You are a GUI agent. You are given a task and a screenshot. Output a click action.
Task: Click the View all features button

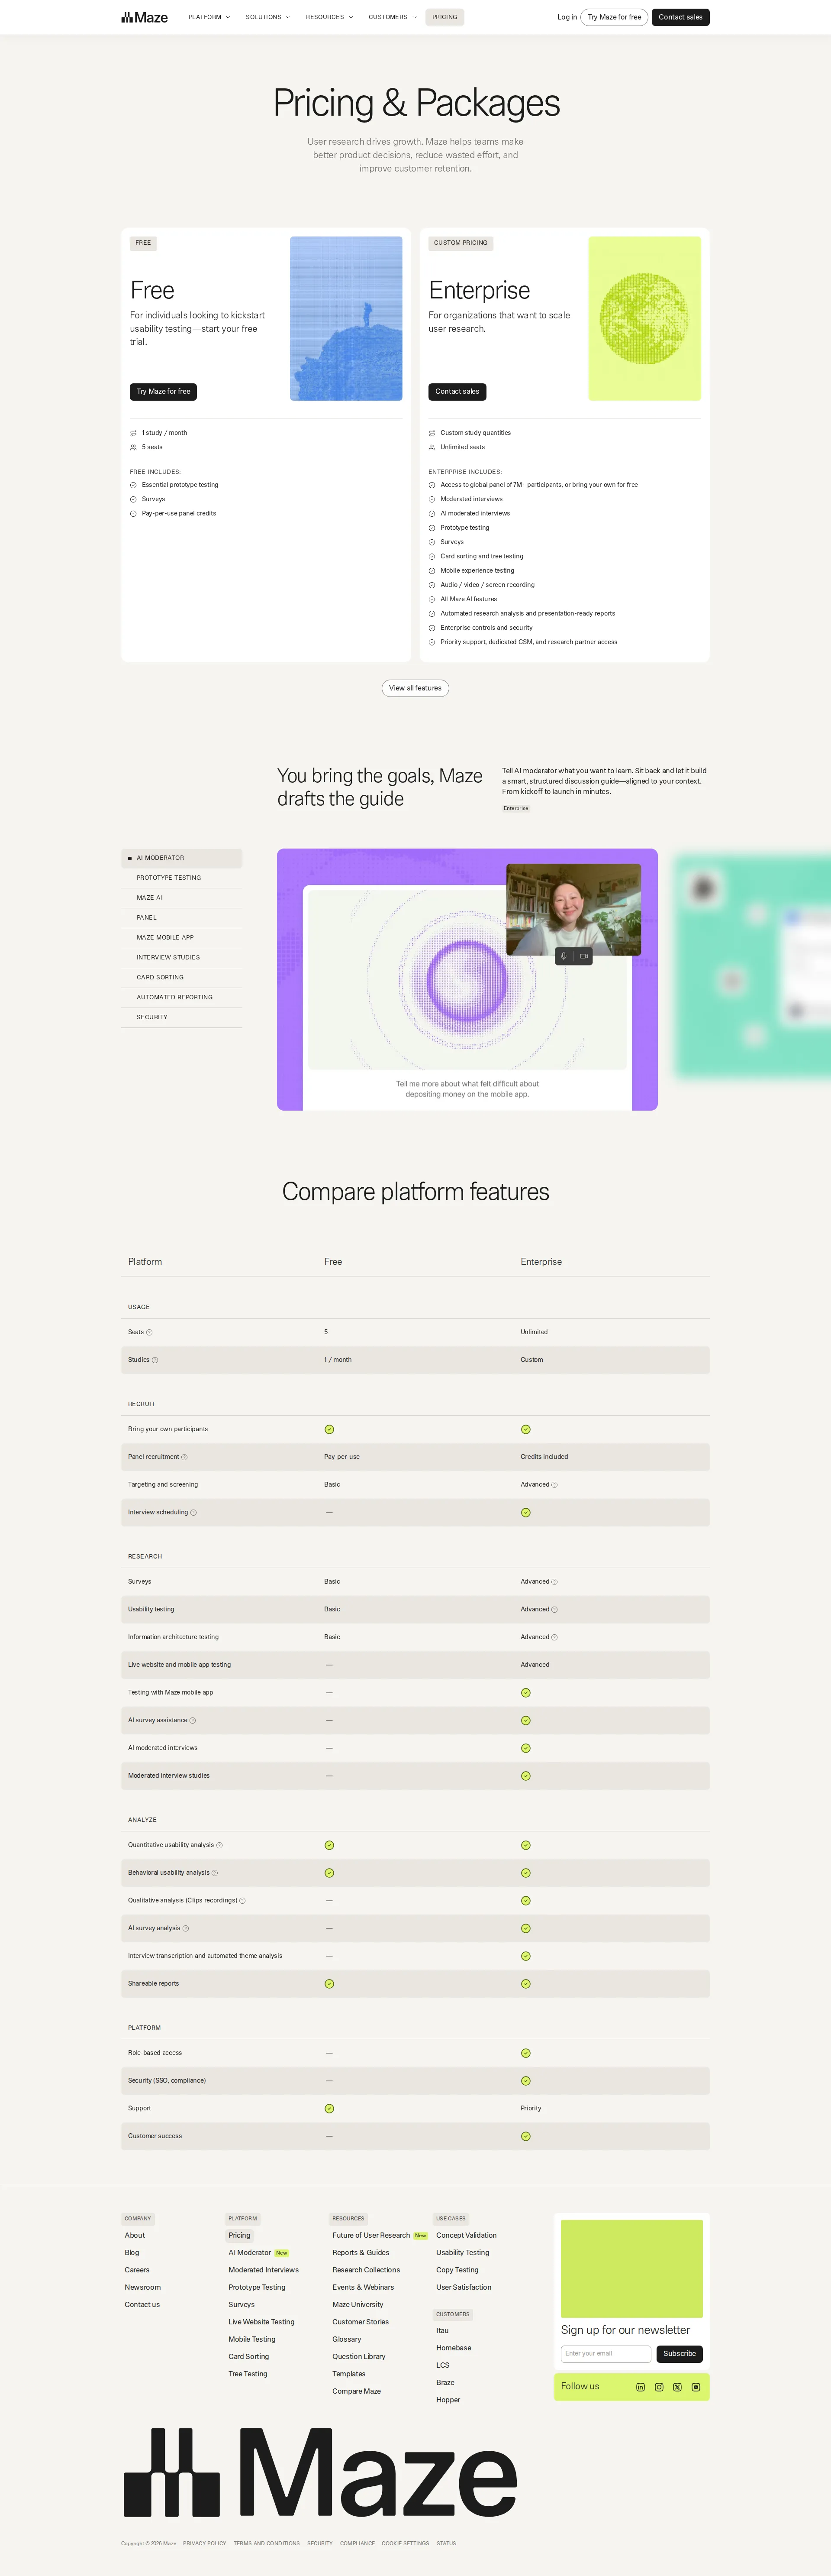415,688
